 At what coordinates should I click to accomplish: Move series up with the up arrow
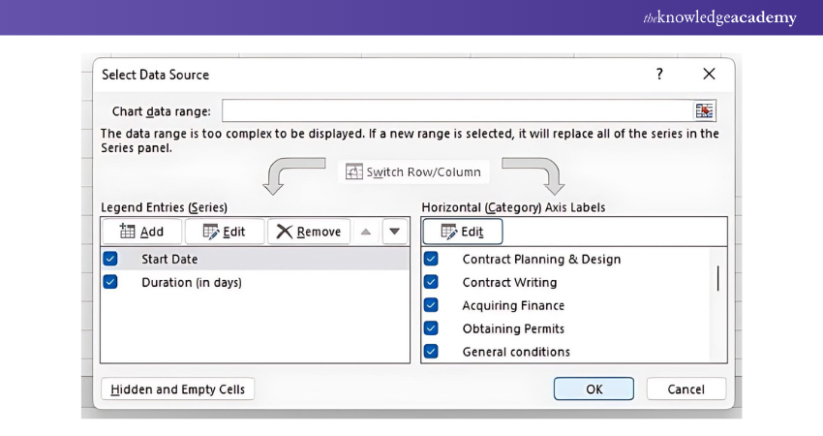(x=365, y=232)
